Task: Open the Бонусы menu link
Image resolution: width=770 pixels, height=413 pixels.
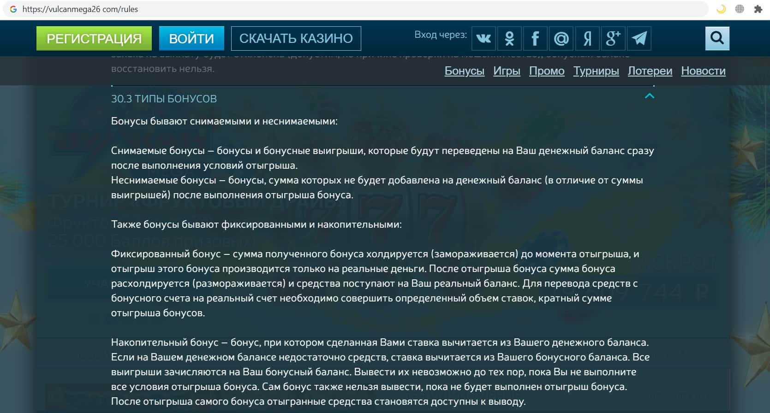Action: (x=465, y=71)
